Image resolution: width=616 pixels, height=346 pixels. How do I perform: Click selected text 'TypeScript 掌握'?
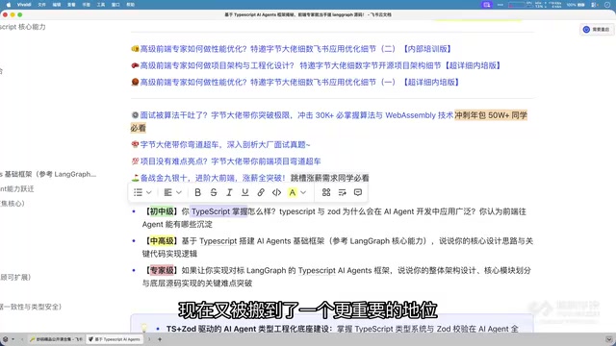point(219,211)
